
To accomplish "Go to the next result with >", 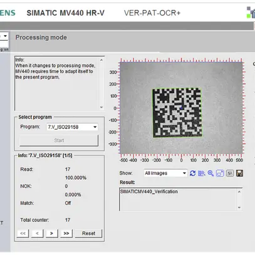I will coord(51,233).
